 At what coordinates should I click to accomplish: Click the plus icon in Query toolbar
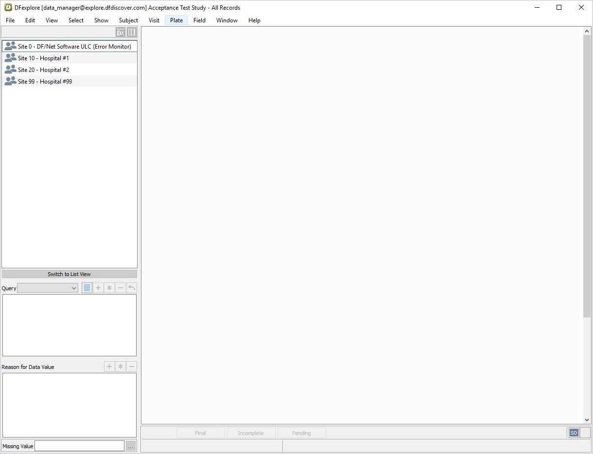(x=98, y=288)
